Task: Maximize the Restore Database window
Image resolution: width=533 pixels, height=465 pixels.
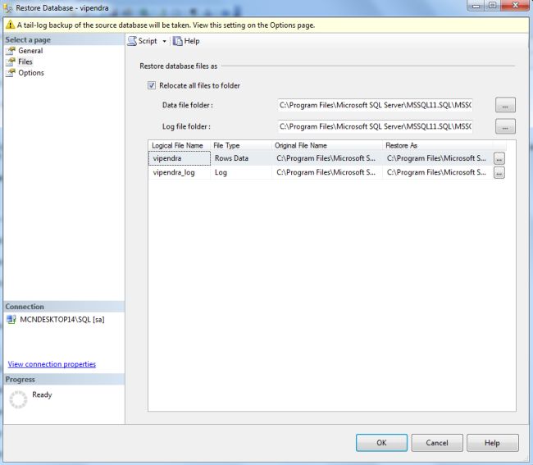Action: coord(493,6)
